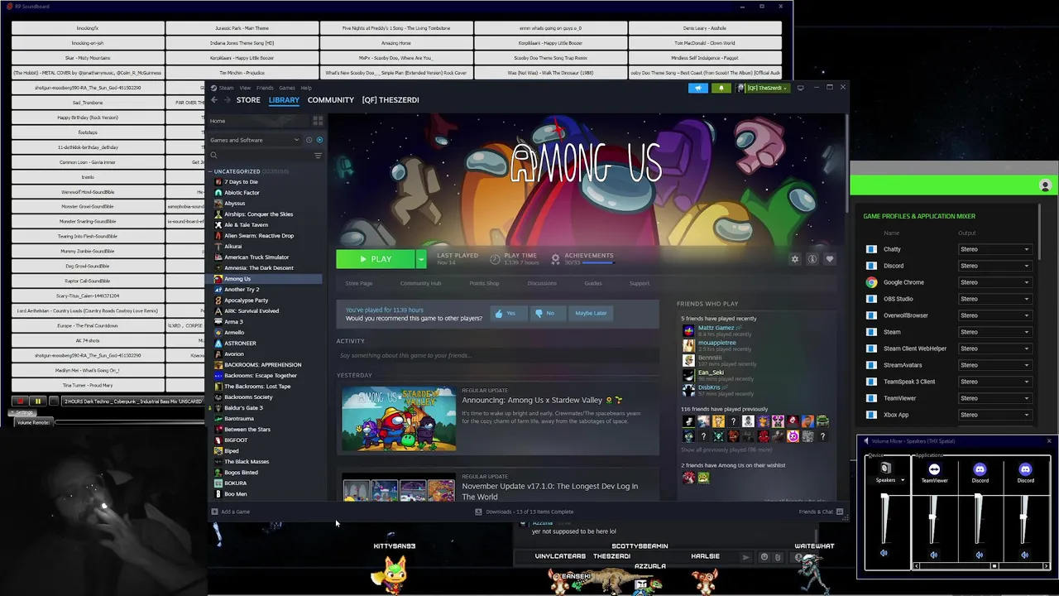Play Jurassic Park Main Theme sound
Image resolution: width=1059 pixels, height=596 pixels.
[x=242, y=28]
